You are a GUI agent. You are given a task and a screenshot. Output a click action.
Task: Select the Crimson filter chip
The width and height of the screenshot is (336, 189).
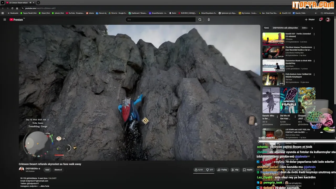click(305, 28)
